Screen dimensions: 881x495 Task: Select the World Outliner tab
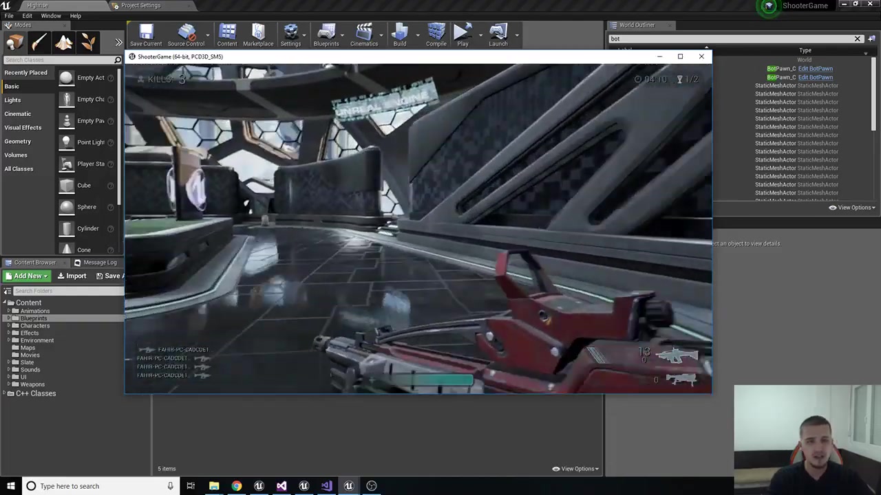(636, 25)
